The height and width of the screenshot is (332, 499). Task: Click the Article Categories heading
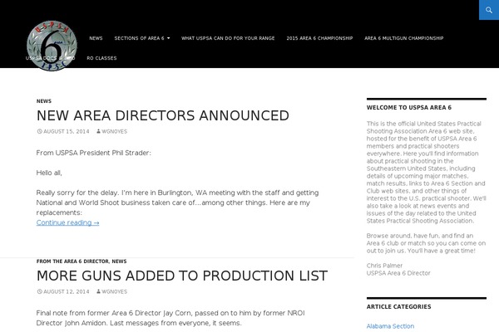coord(398,307)
